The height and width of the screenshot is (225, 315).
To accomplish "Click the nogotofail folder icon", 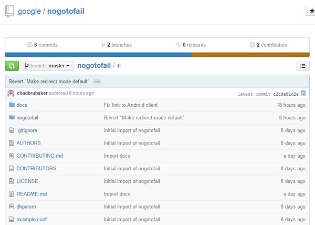I will 12,117.
